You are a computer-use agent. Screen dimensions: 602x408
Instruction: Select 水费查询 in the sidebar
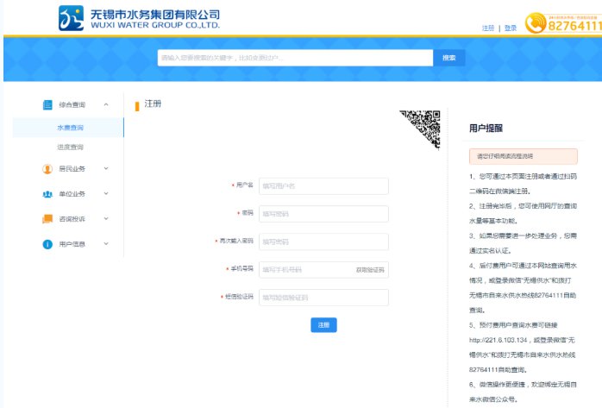point(70,128)
